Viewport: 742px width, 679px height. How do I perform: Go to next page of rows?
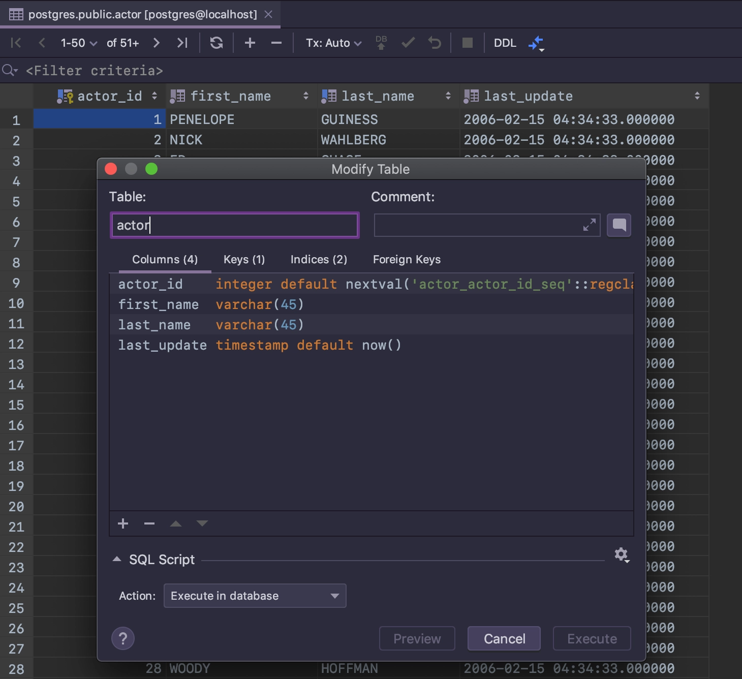click(156, 43)
